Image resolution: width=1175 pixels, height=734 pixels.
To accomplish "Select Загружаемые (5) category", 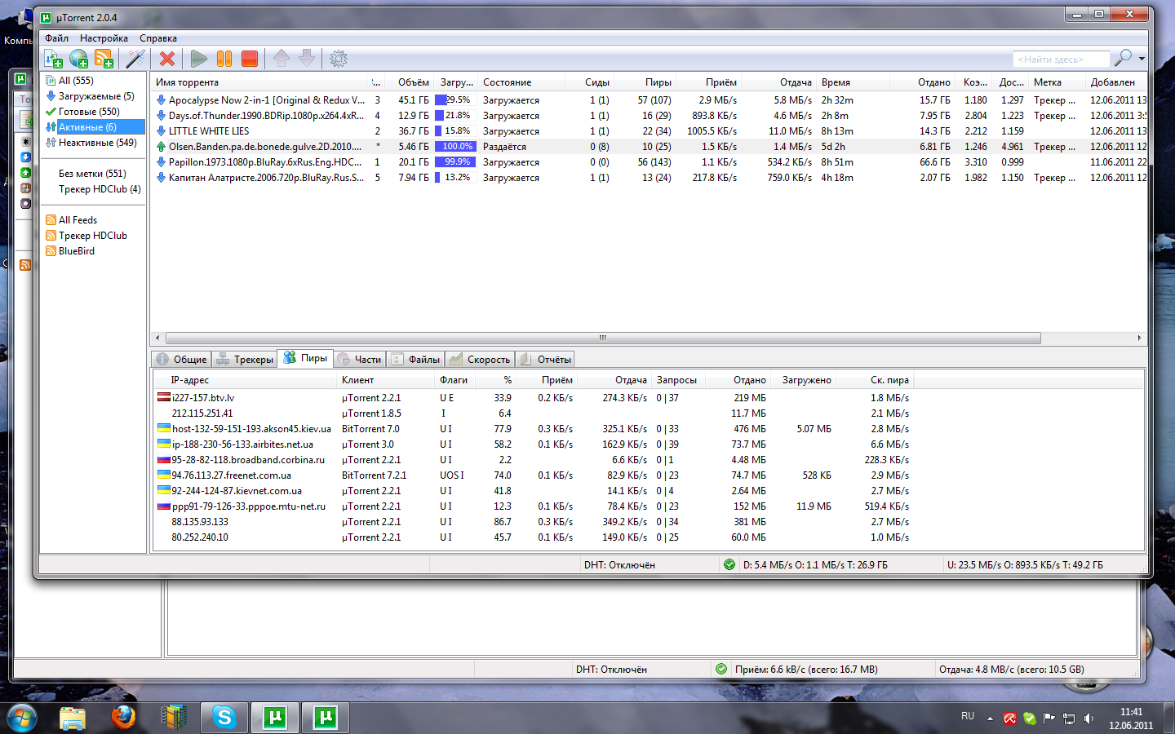I will [96, 96].
